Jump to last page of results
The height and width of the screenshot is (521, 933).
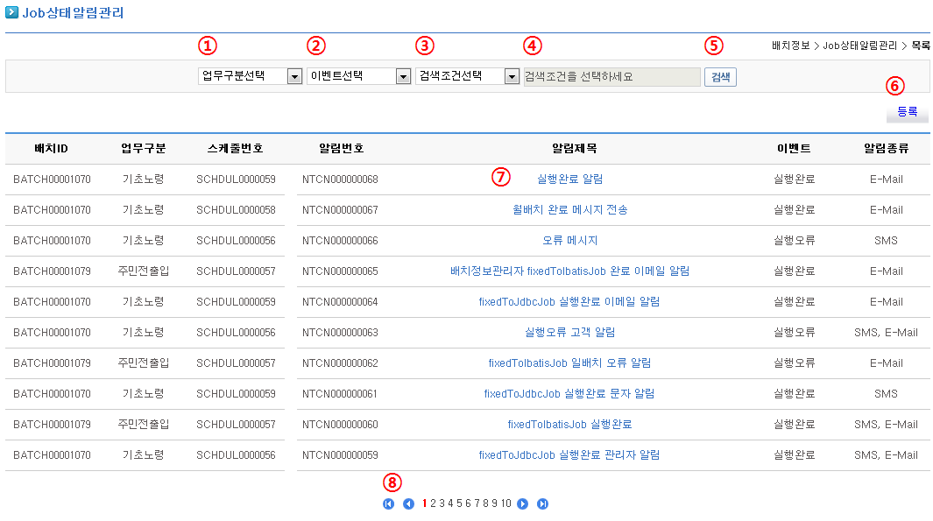542,503
